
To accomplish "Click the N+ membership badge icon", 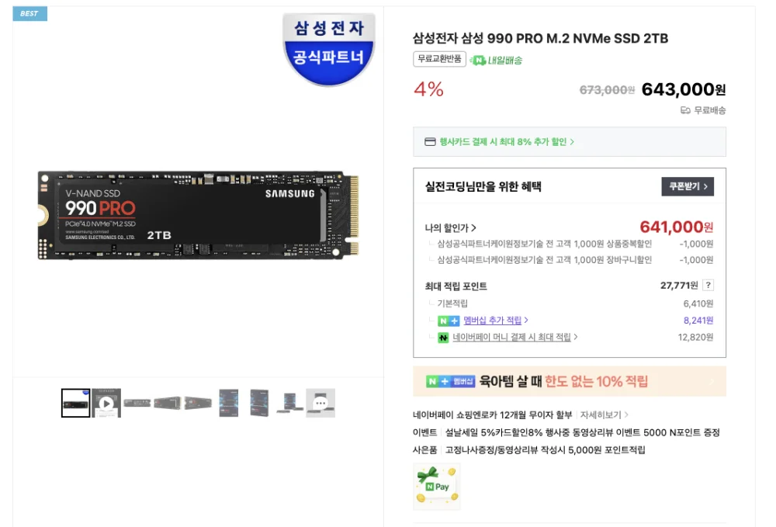I will (x=449, y=321).
